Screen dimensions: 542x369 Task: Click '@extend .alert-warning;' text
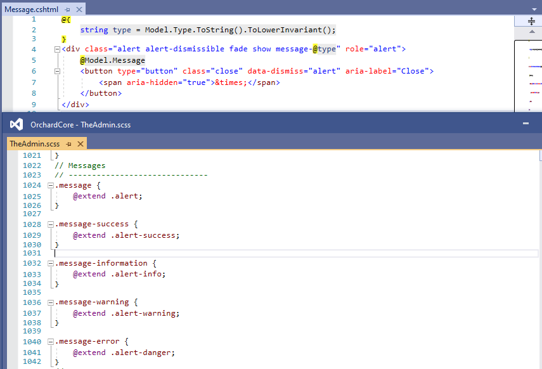(x=126, y=313)
